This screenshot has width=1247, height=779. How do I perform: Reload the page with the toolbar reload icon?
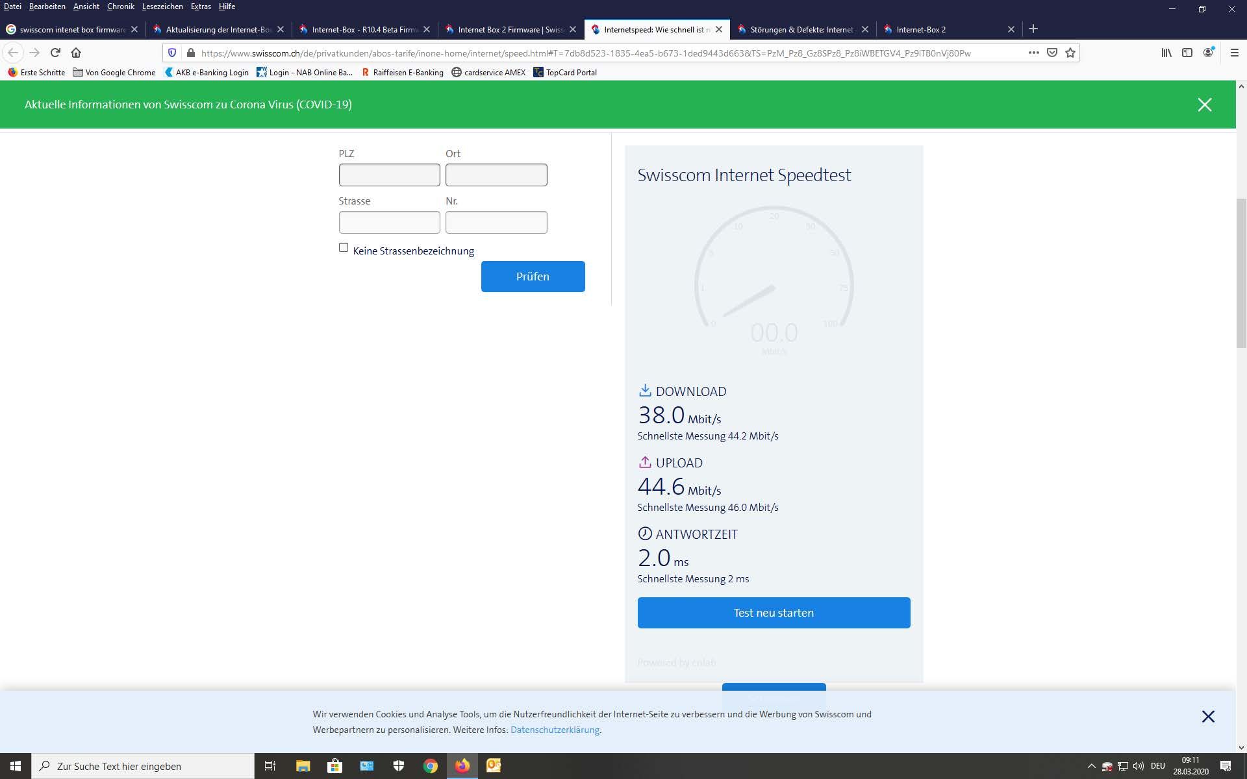(55, 53)
